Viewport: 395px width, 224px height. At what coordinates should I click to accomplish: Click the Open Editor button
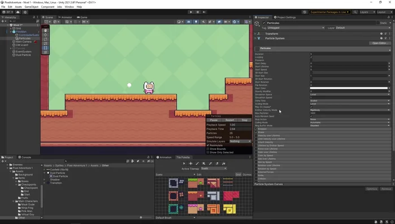coord(380,43)
